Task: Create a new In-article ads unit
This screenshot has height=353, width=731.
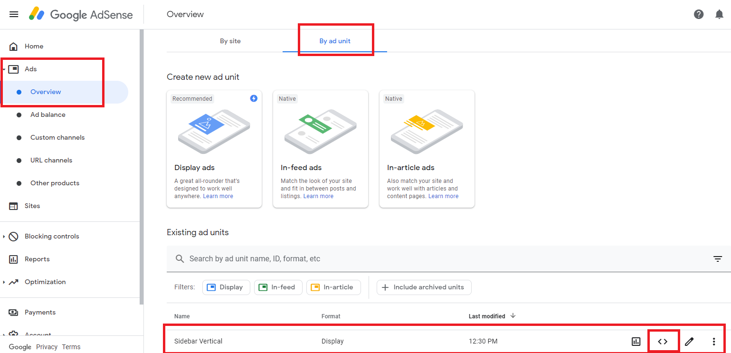Action: pos(427,149)
